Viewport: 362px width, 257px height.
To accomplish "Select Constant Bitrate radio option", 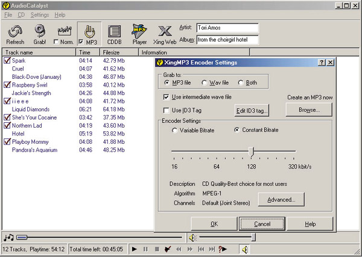I will [237, 130].
